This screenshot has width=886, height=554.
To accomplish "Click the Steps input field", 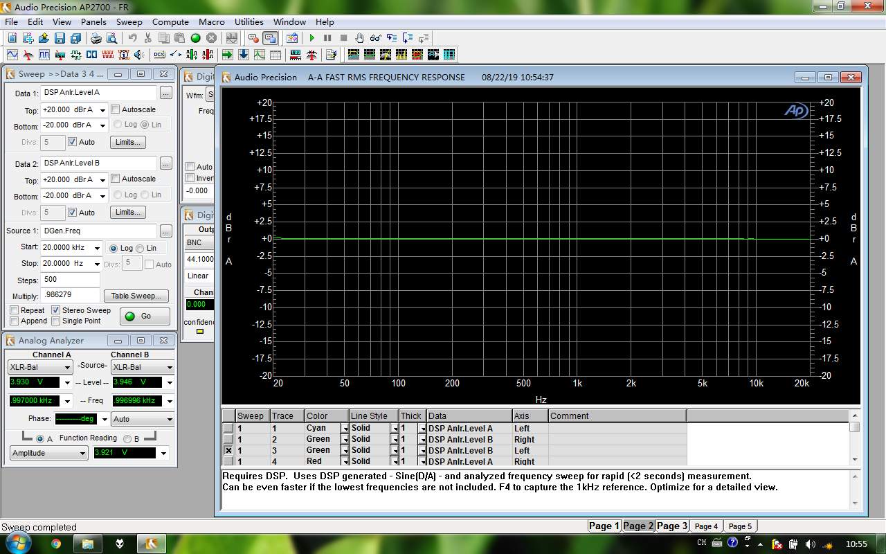I will [70, 280].
